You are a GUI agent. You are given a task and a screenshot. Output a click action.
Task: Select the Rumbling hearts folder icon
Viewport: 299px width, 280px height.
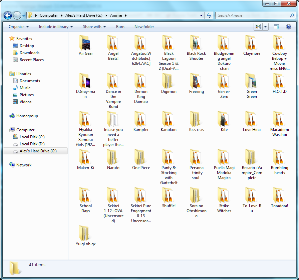tap(278, 157)
